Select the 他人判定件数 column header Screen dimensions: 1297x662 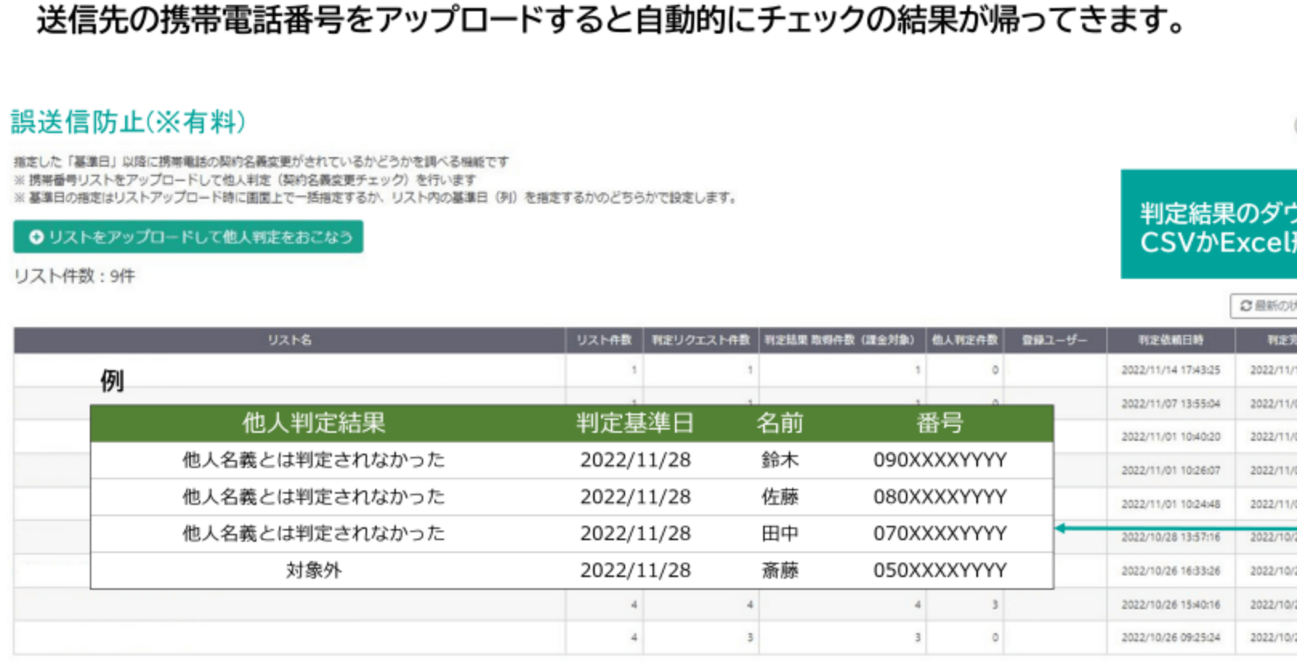[964, 340]
